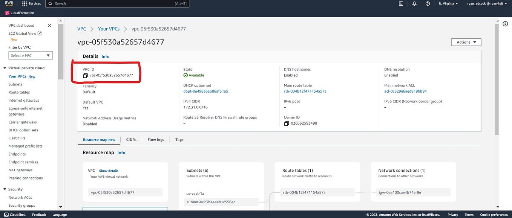This screenshot has height=218, width=512.
Task: Copy the VPC ID with copy icon
Action: pos(85,75)
